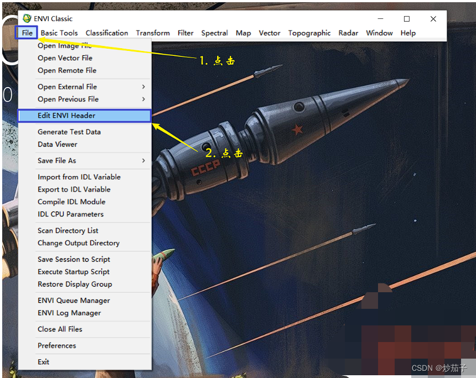Open the File menu
Screen dimensions: 476x378
pos(27,33)
